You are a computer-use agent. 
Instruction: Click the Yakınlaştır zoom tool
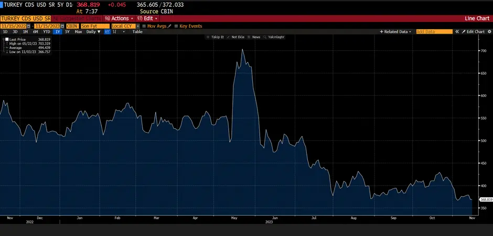pyautogui.click(x=274, y=37)
